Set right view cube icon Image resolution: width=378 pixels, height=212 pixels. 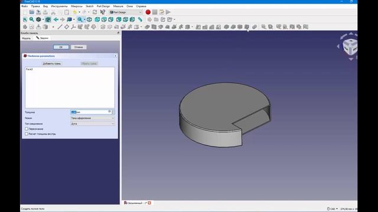pyautogui.click(x=110, y=19)
